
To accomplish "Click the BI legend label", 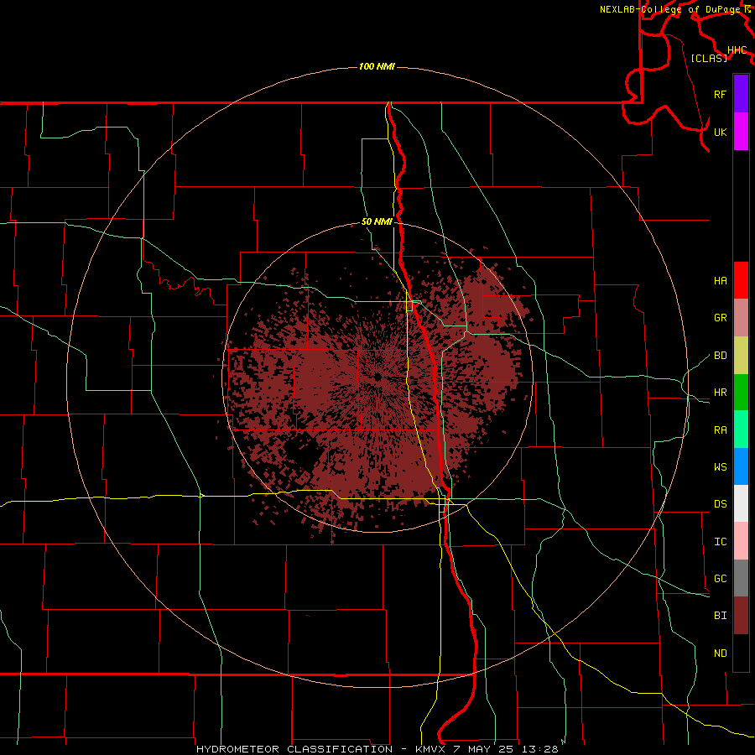I will (x=720, y=616).
